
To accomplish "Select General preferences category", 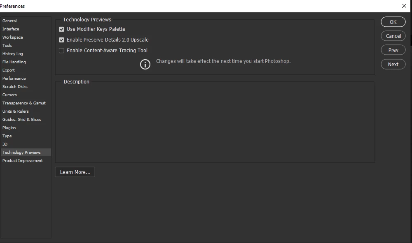I will (x=26, y=21).
